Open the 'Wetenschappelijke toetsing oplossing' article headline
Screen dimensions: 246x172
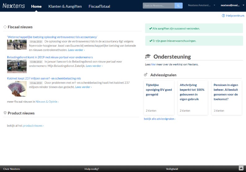(x=52, y=37)
